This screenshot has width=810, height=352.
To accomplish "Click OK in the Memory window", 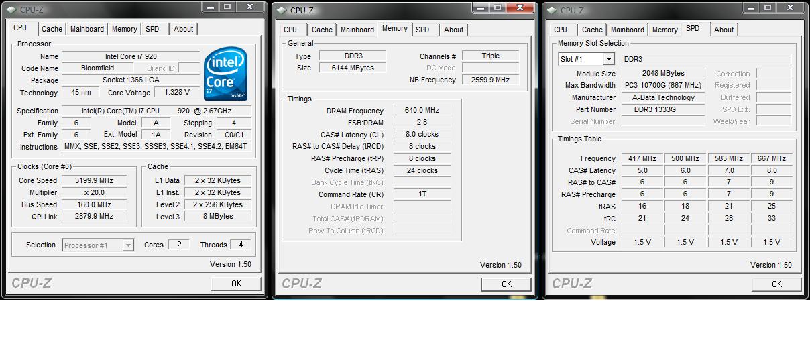I will [x=506, y=284].
